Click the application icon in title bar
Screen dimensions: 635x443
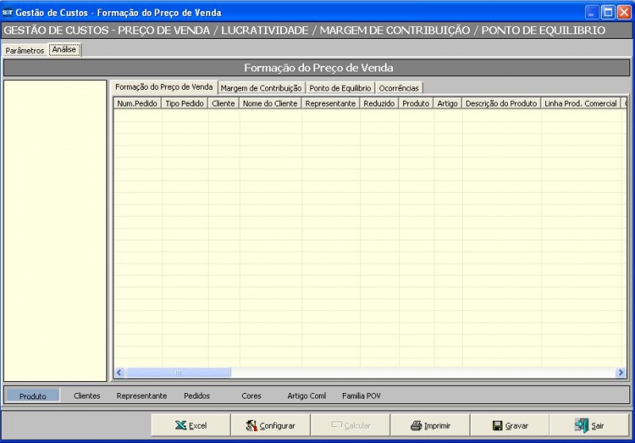[8, 13]
